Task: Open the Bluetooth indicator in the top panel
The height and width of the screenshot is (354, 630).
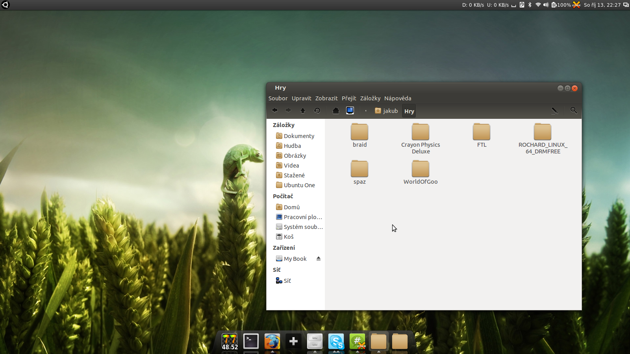Action: click(x=530, y=5)
